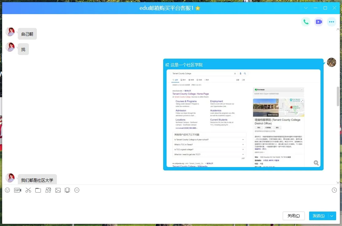Open the title bar dropdown chevron
342x226 pixels.
306,8
